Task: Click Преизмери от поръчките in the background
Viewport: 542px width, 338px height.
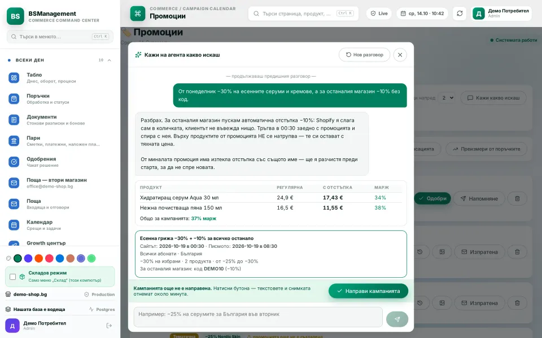Action: (486, 149)
